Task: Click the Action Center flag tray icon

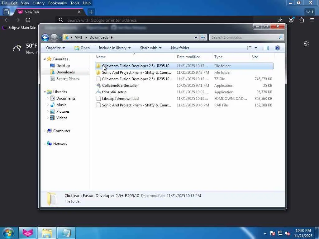Action: [x=272, y=233]
